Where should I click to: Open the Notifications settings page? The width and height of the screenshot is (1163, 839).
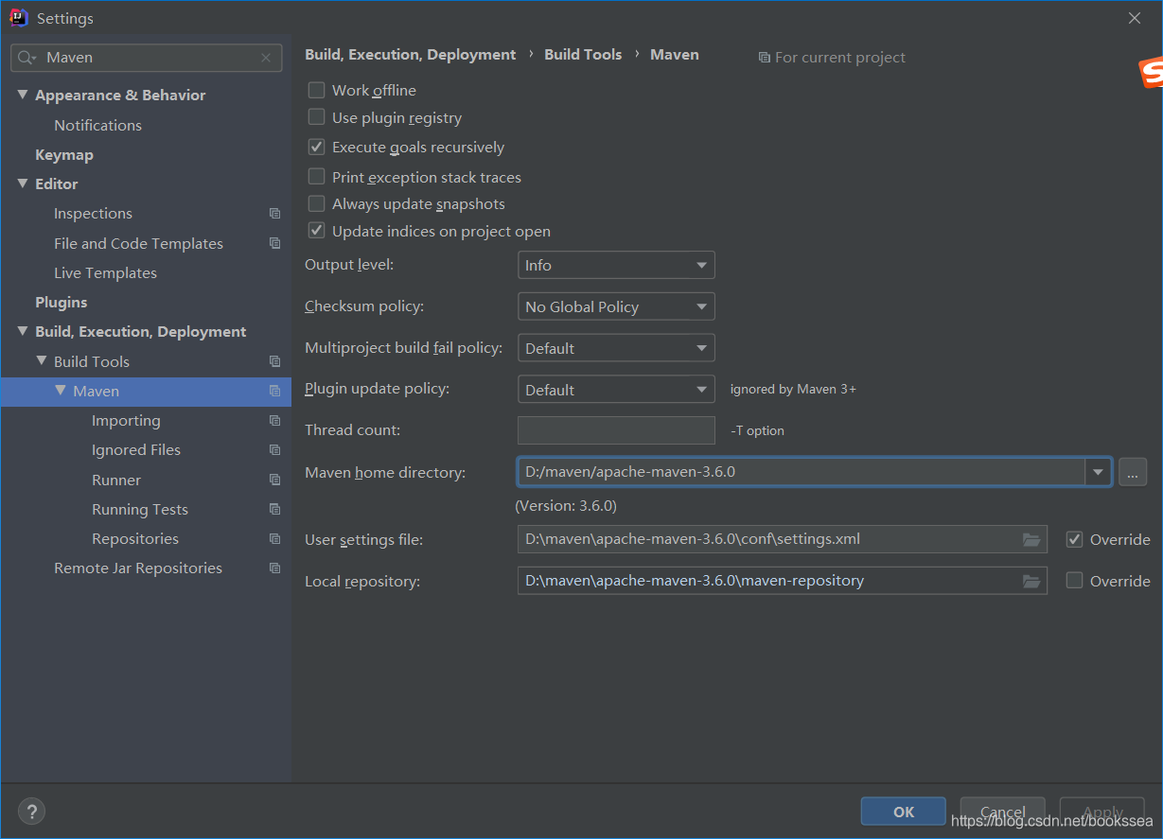coord(97,125)
